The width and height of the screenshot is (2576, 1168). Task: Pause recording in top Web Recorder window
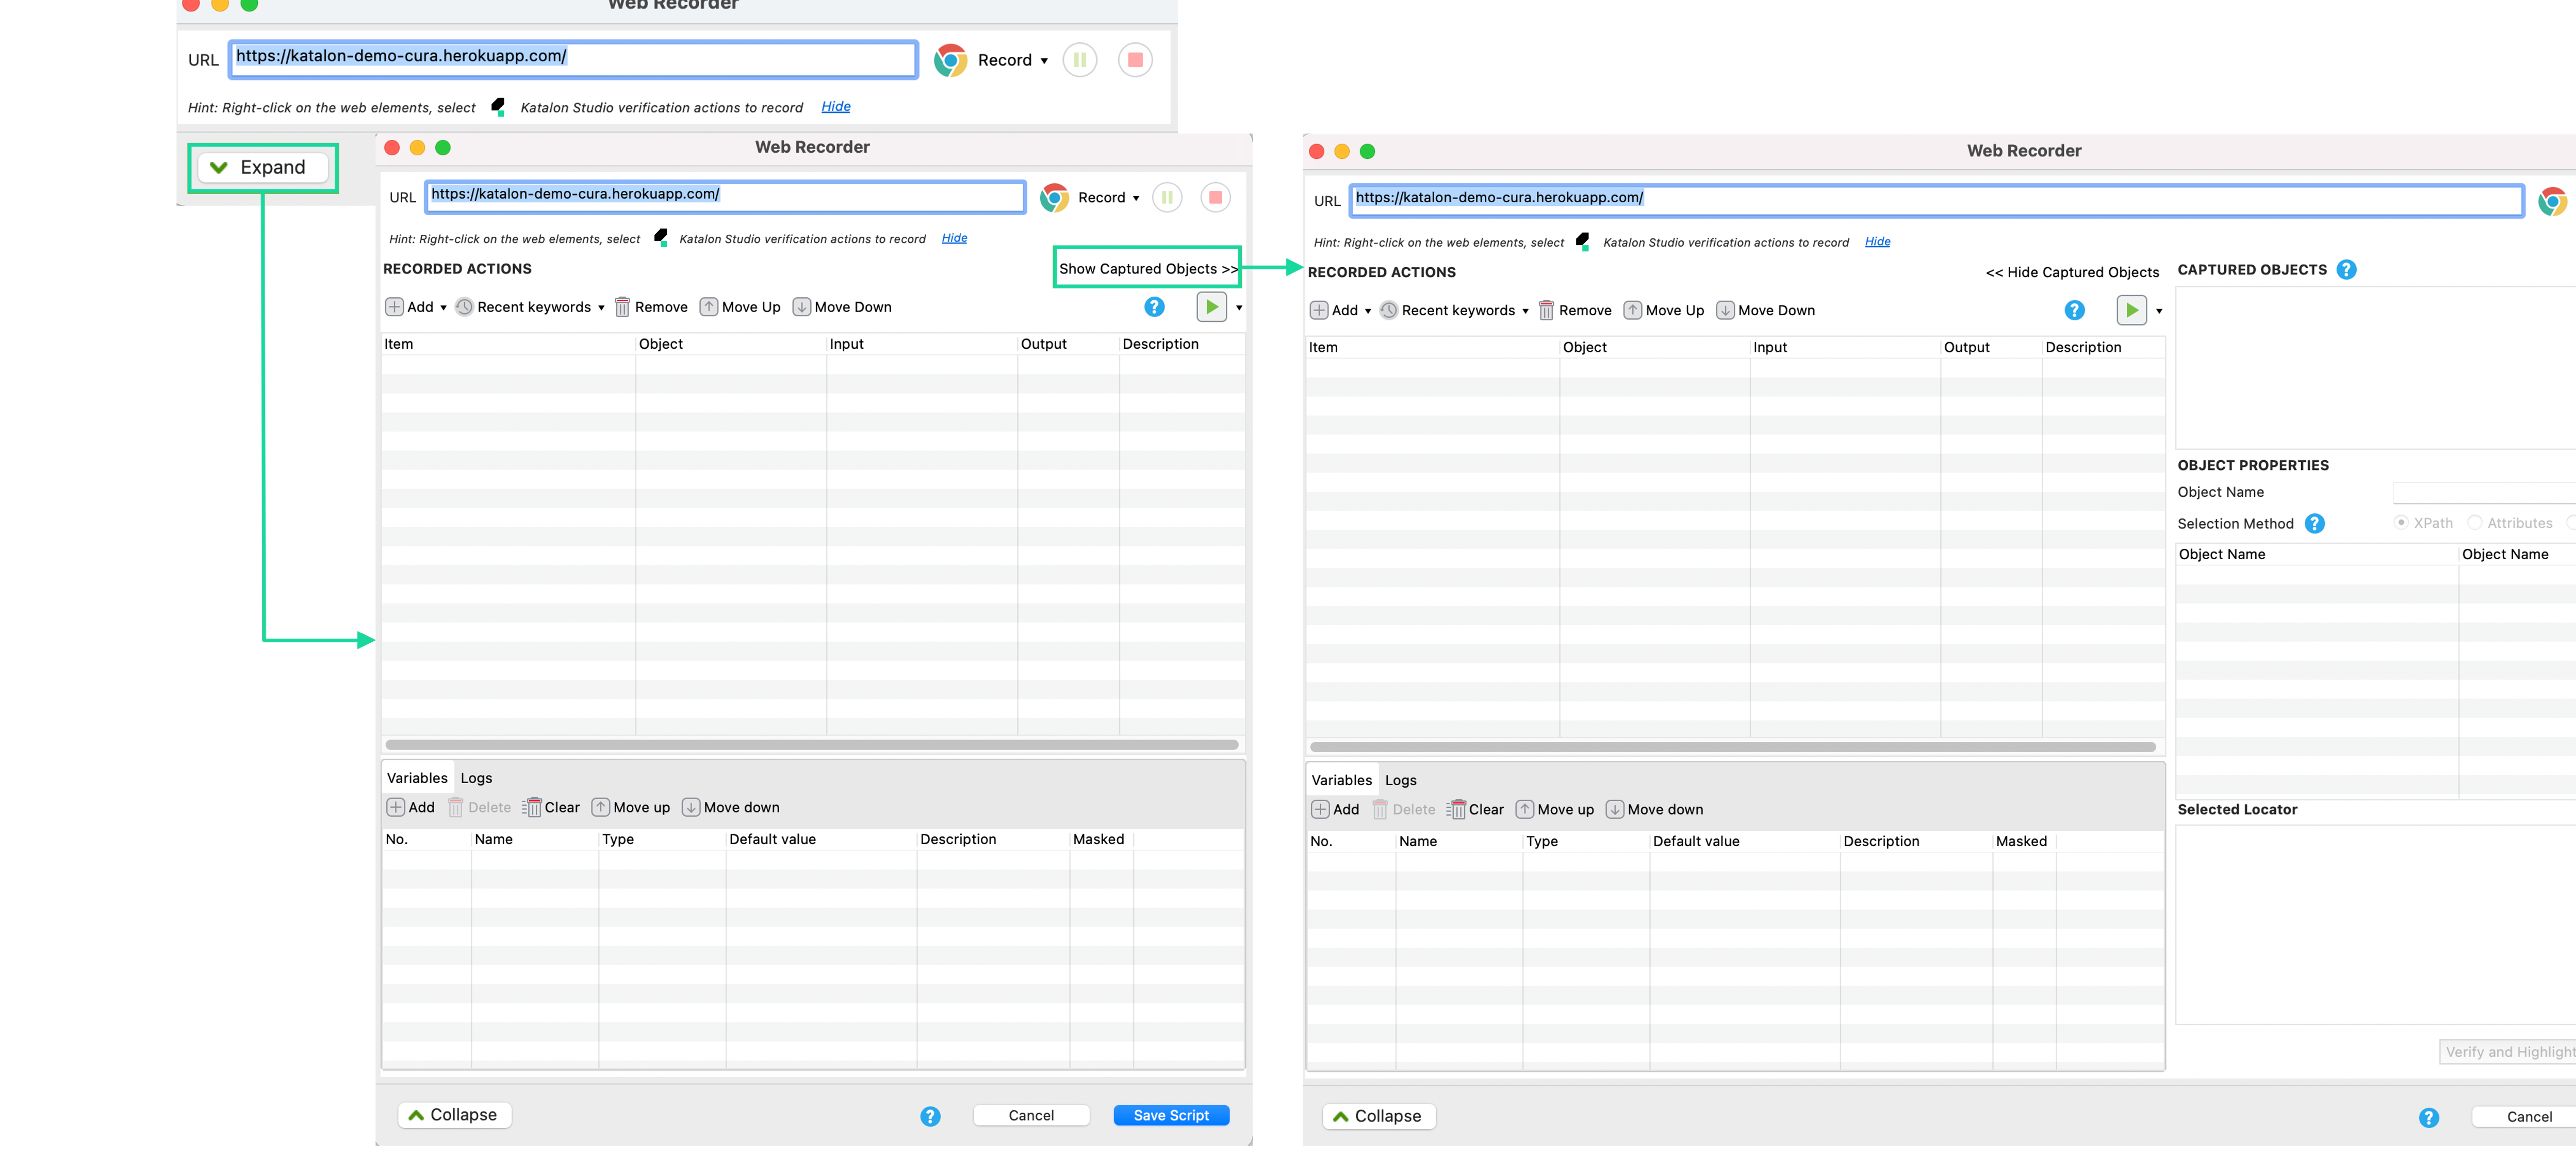pos(1080,60)
